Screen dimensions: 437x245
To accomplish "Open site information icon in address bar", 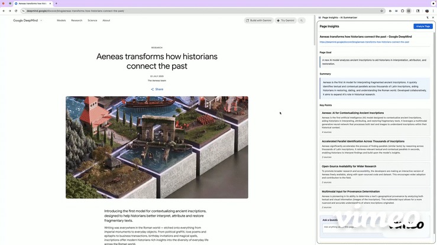I will (x=24, y=11).
